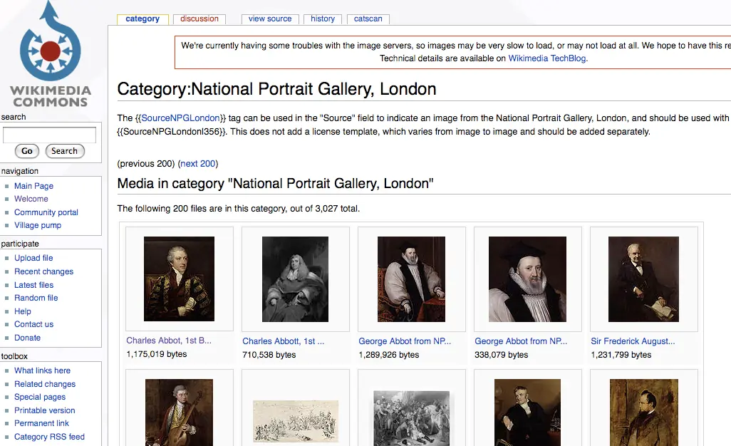Click the Wikimedia Commons logo

(51, 55)
